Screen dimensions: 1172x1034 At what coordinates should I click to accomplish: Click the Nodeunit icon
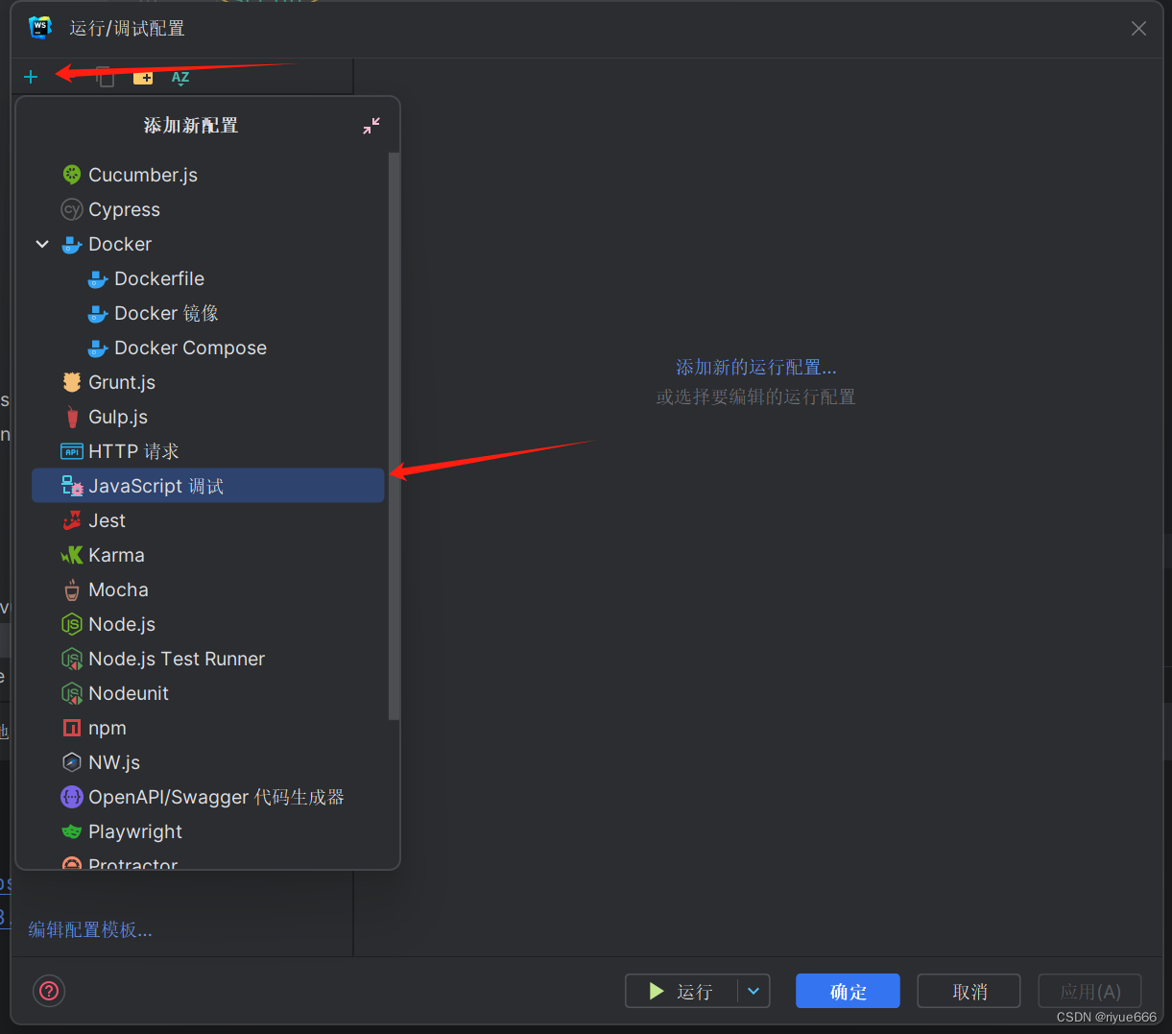click(72, 693)
